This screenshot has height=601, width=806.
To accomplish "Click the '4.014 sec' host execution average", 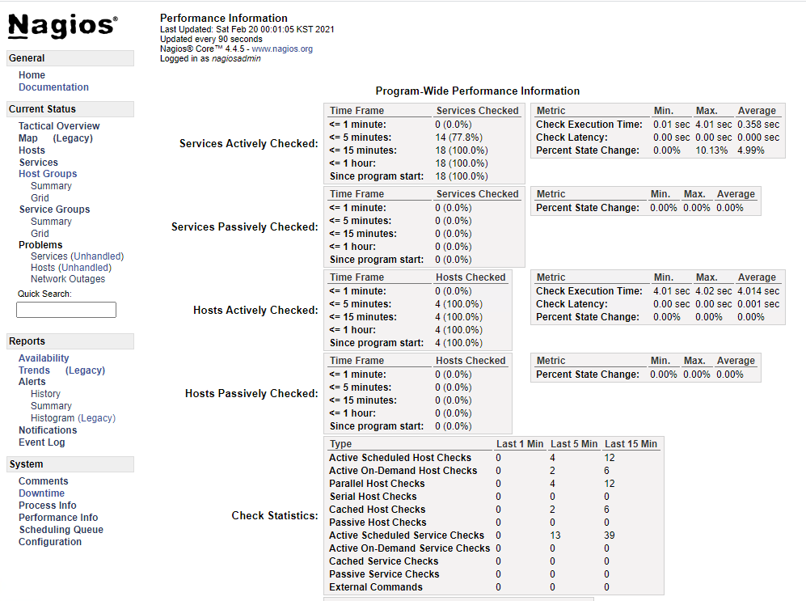I will 758,291.
